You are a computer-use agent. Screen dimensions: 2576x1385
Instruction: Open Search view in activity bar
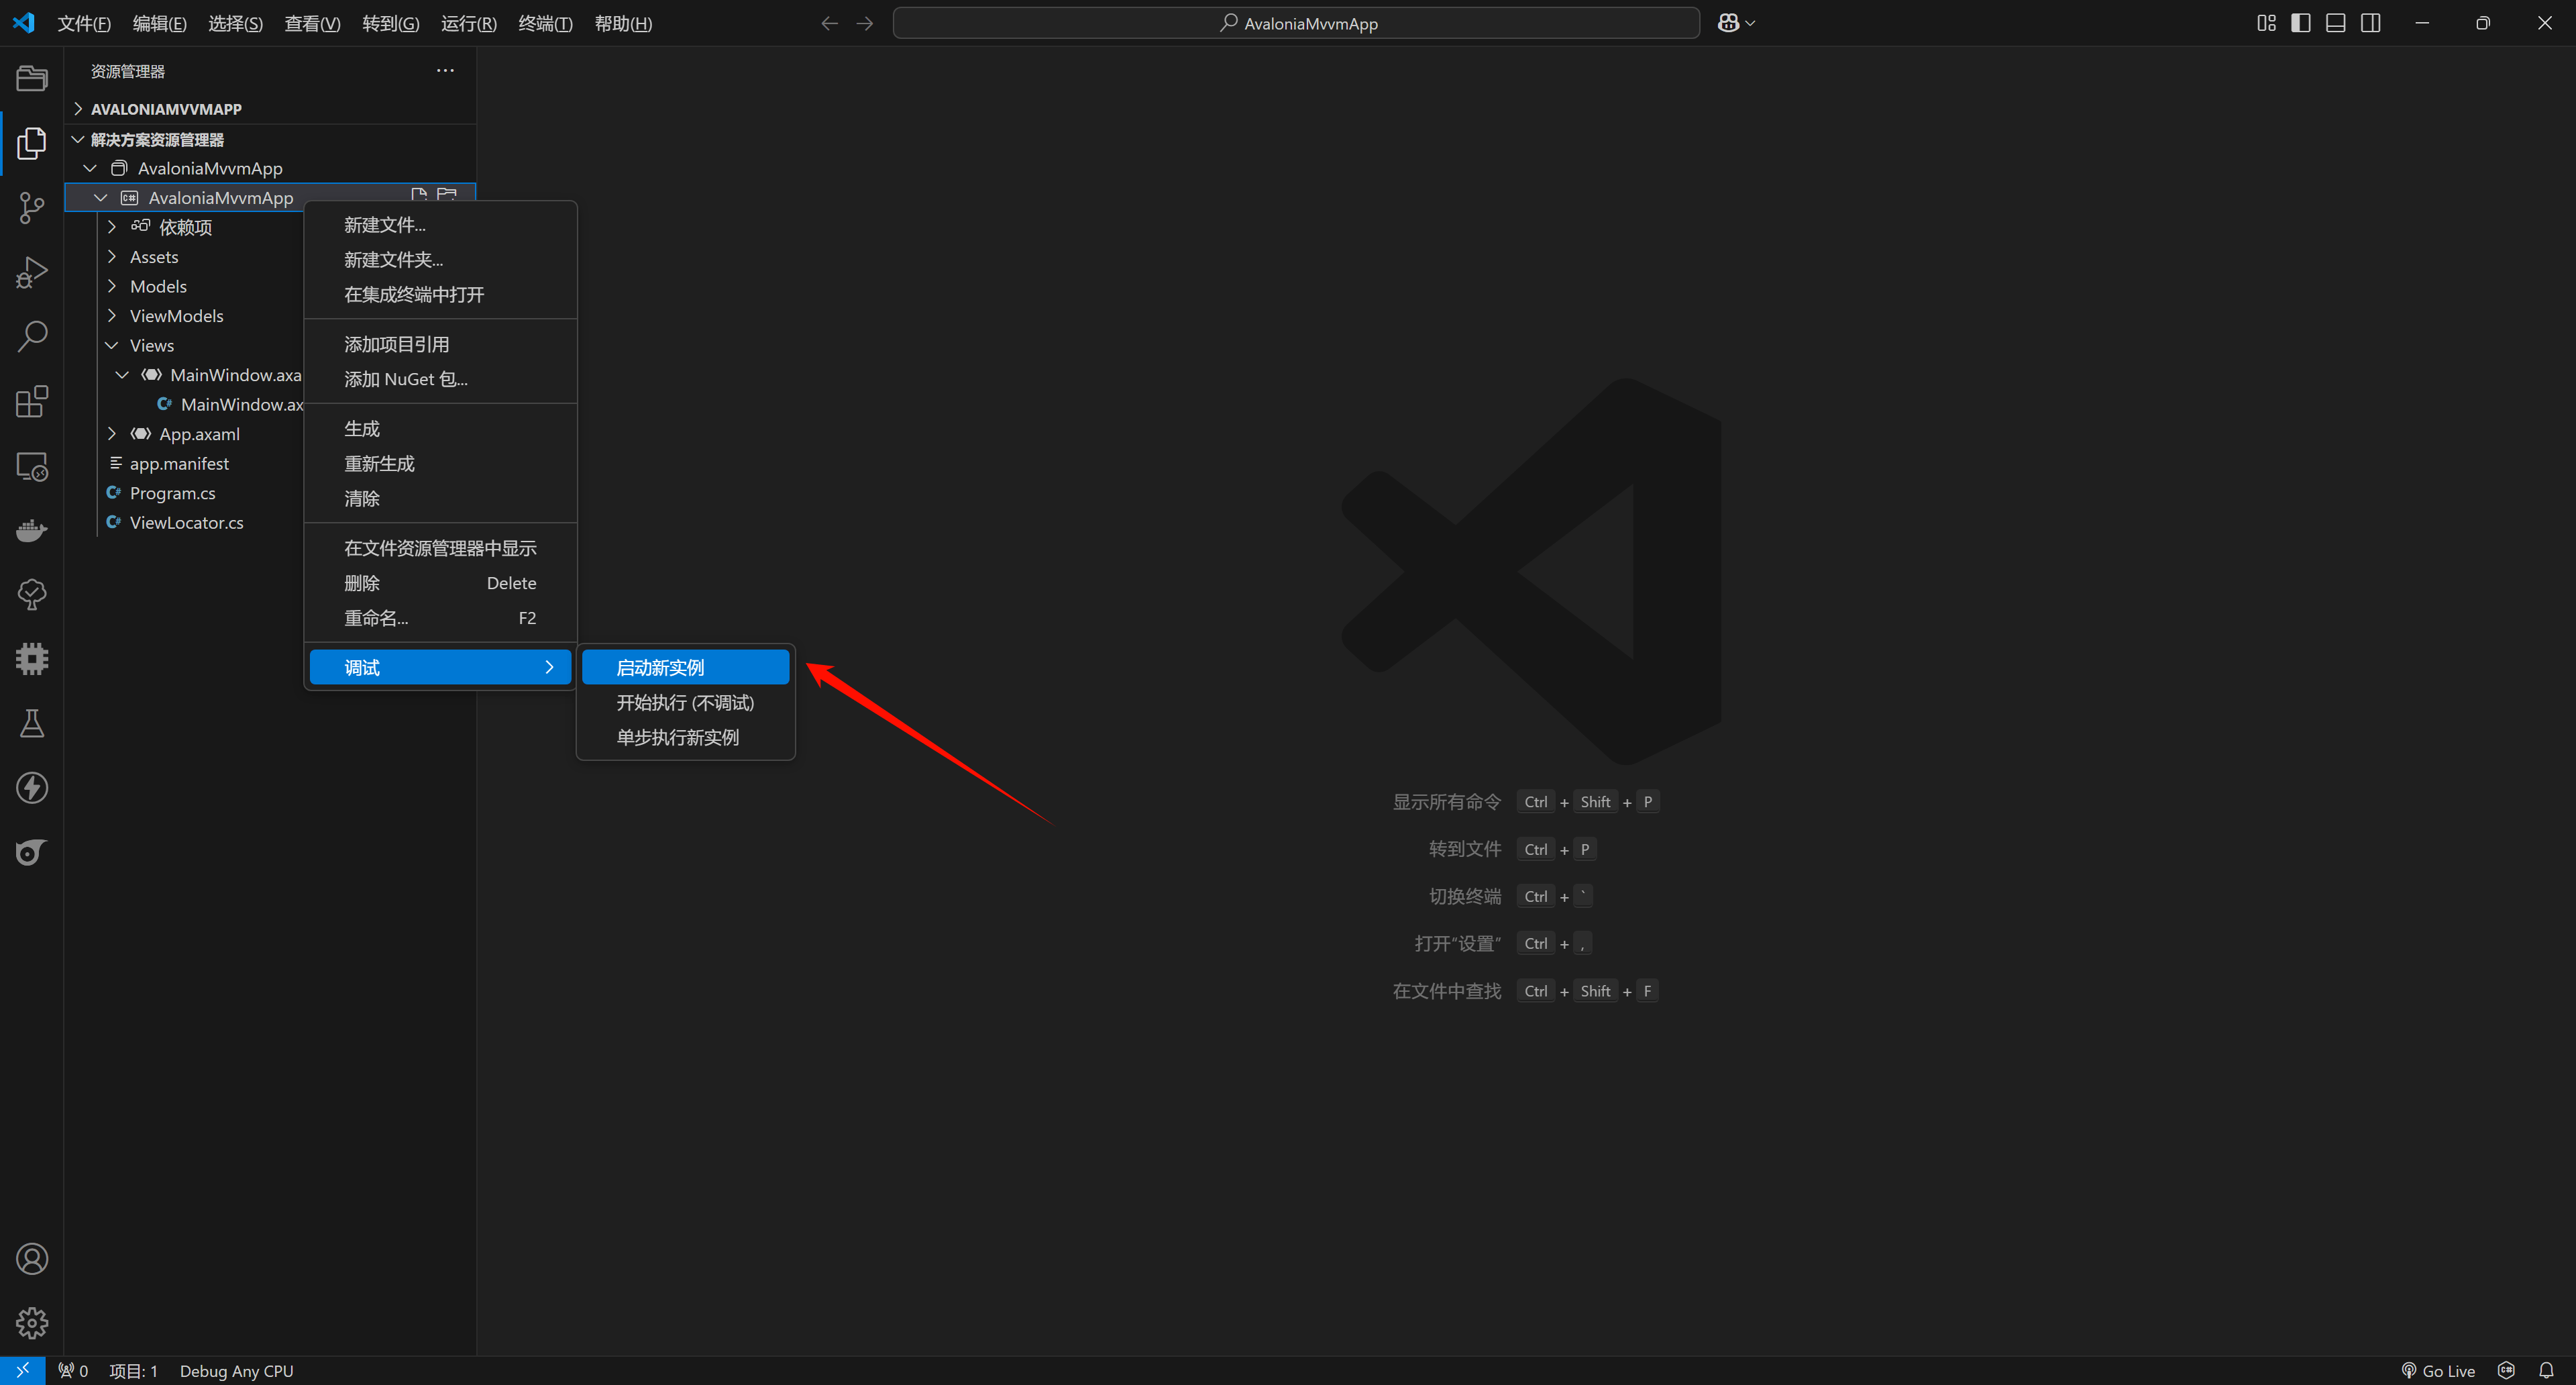pos(32,337)
